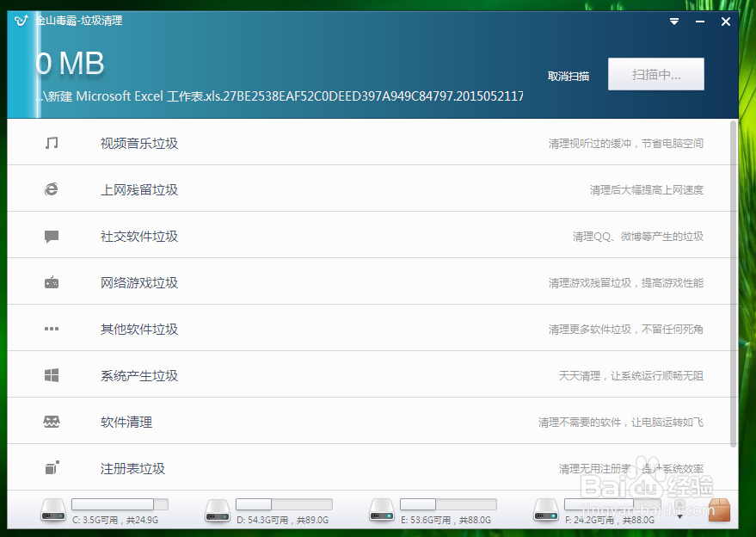756x537 pixels.
Task: Click the 扫描中... button
Action: tap(656, 74)
